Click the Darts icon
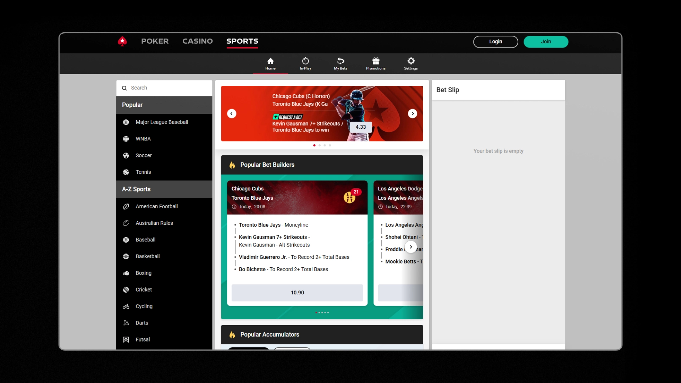Screen dimensions: 681x383 click(x=126, y=323)
